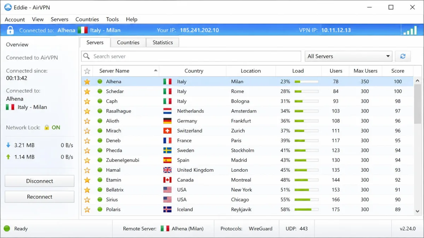Toggle favorite star for Caph server
This screenshot has width=424, height=238.
(x=87, y=101)
